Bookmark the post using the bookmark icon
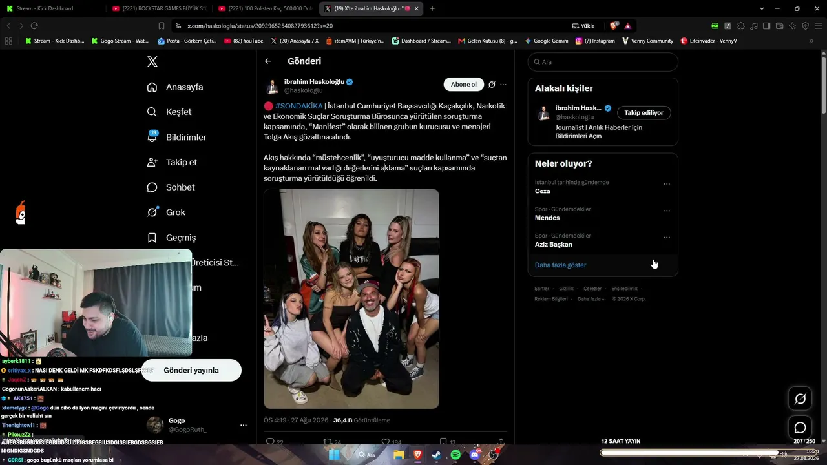This screenshot has height=465, width=827. tap(443, 442)
